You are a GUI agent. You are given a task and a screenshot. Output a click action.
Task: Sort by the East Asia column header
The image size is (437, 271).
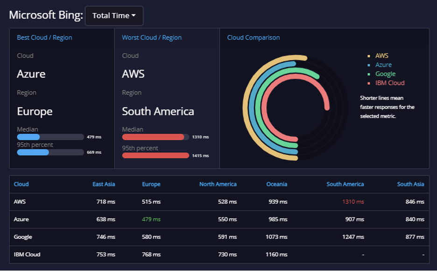[104, 184]
